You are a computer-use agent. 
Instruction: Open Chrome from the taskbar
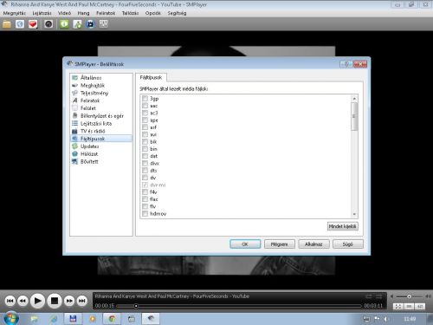(112, 319)
